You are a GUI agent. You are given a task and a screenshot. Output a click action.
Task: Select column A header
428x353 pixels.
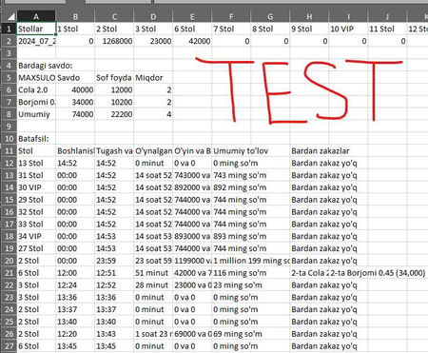pos(36,16)
